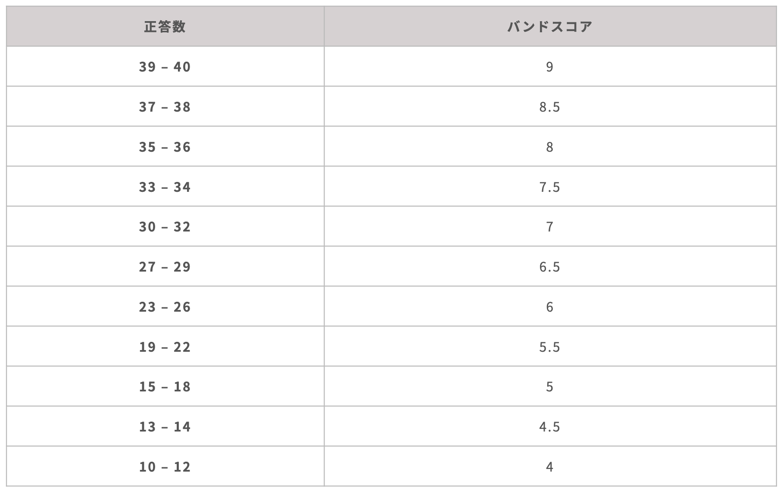
Task: Select the 39 – 40 score range cell
Action: point(165,66)
